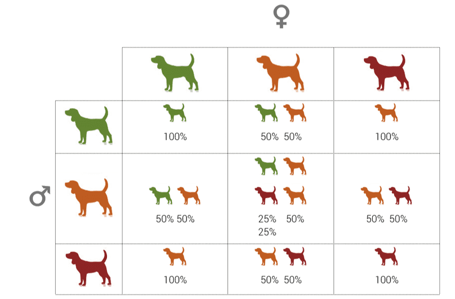Click the small green dog in center cell

266,166
